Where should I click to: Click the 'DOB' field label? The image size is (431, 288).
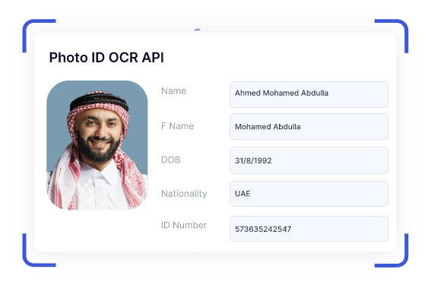point(171,160)
